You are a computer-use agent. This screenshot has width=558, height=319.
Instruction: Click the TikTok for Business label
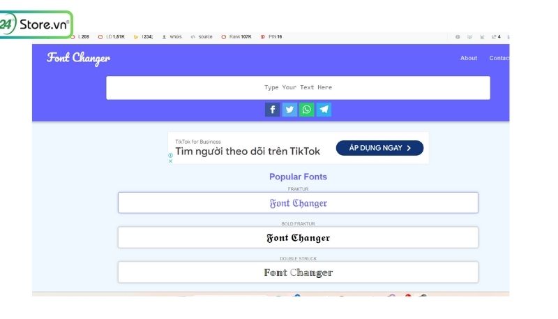pyautogui.click(x=198, y=142)
